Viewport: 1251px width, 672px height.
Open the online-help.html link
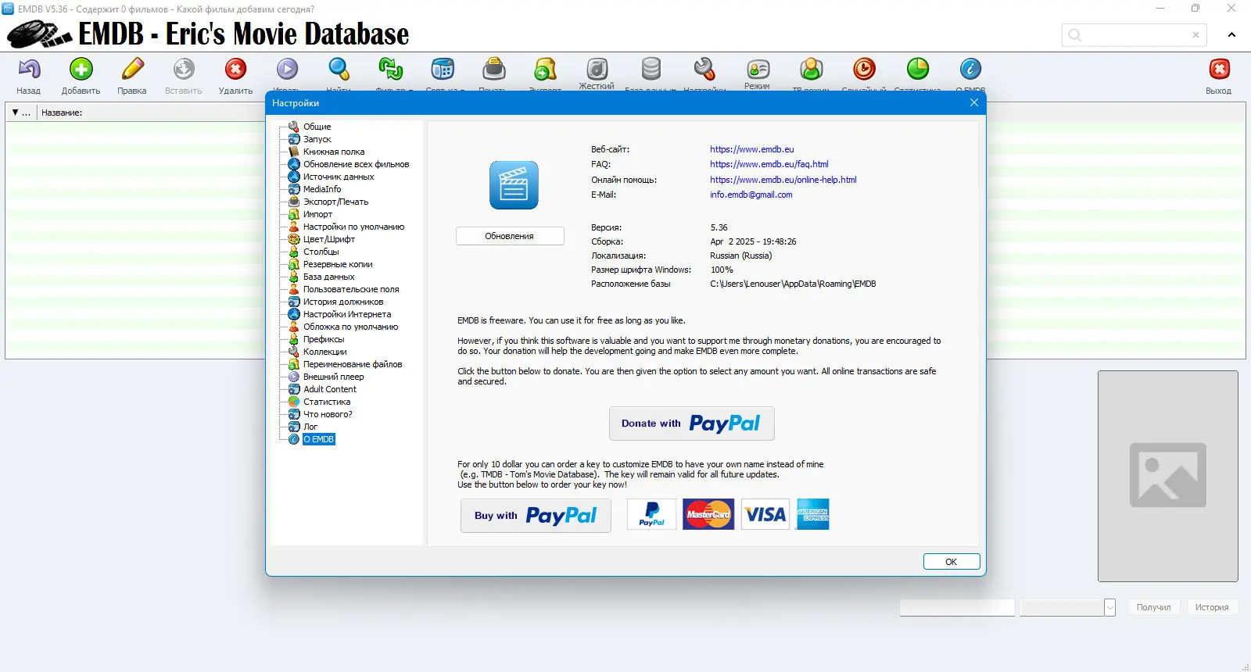click(783, 180)
